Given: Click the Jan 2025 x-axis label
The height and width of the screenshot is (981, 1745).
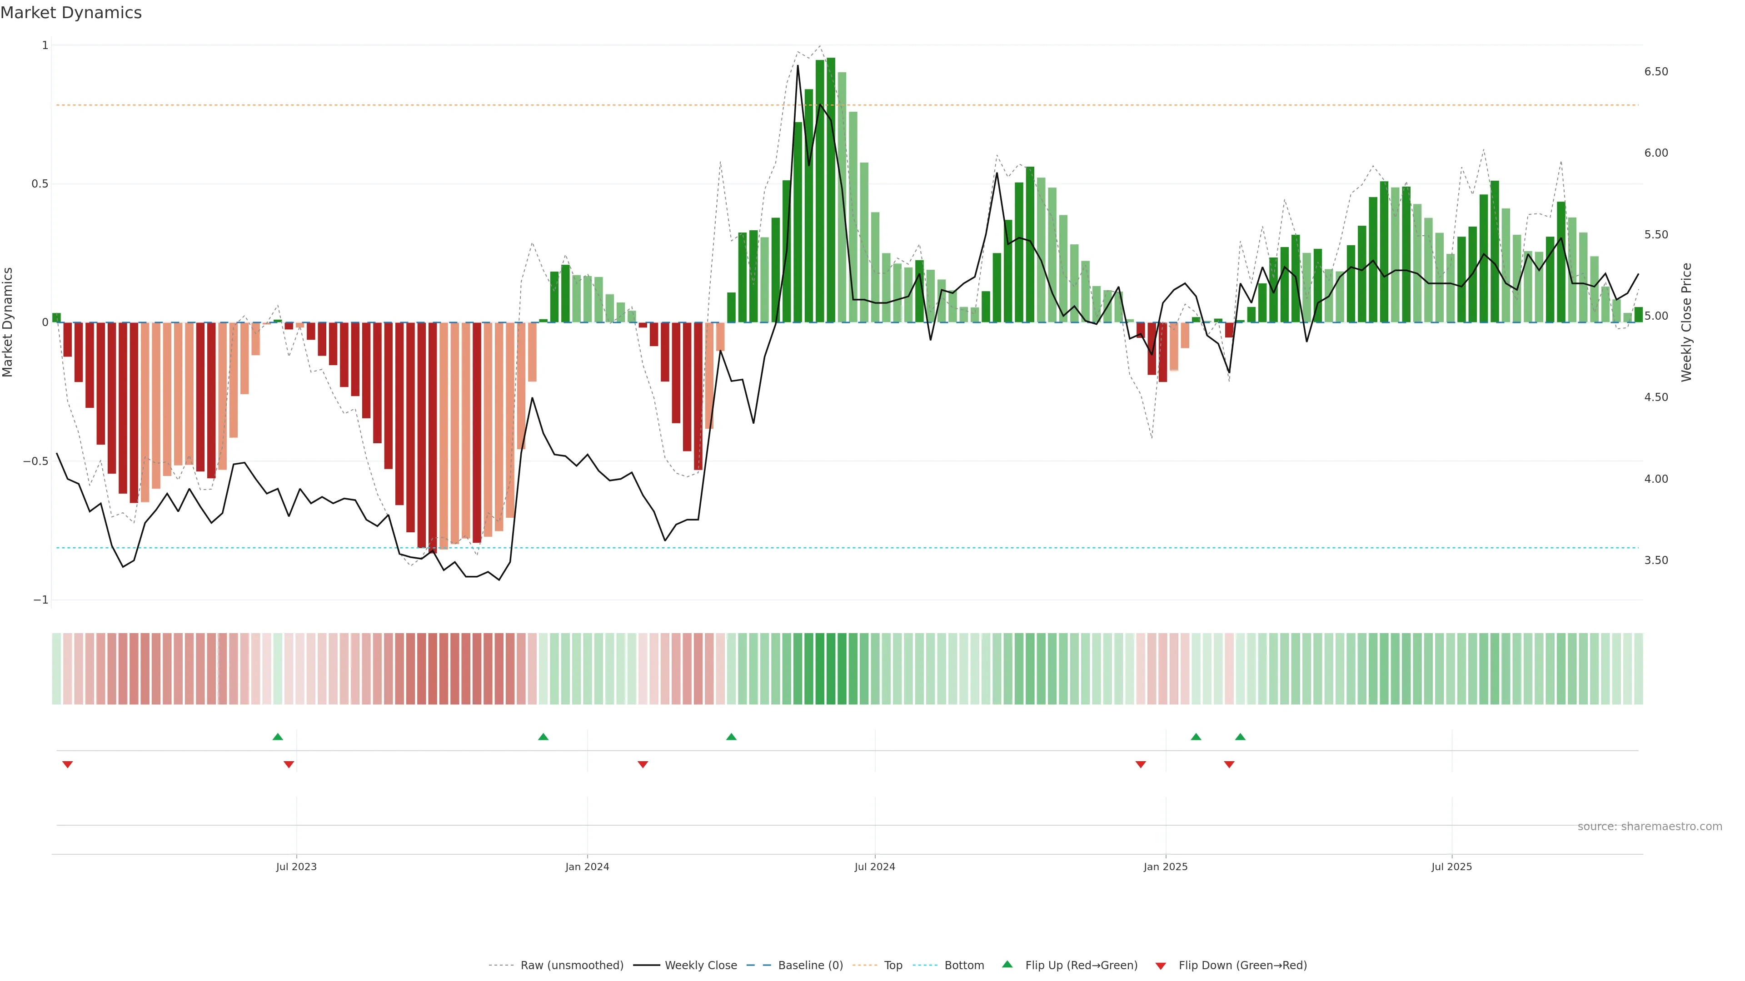Looking at the screenshot, I should click(x=1165, y=867).
